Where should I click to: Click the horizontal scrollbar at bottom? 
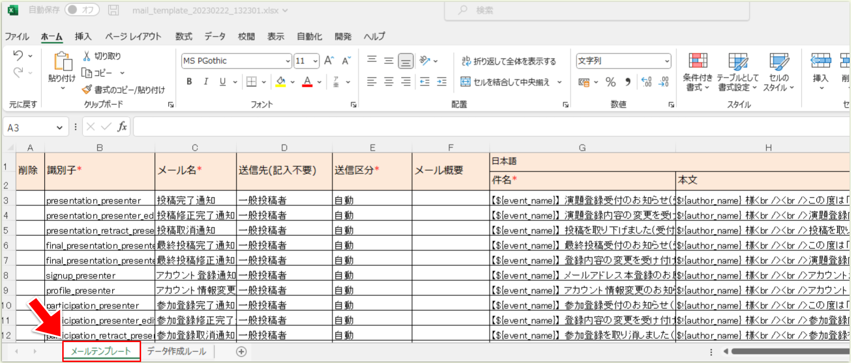[x=790, y=352]
